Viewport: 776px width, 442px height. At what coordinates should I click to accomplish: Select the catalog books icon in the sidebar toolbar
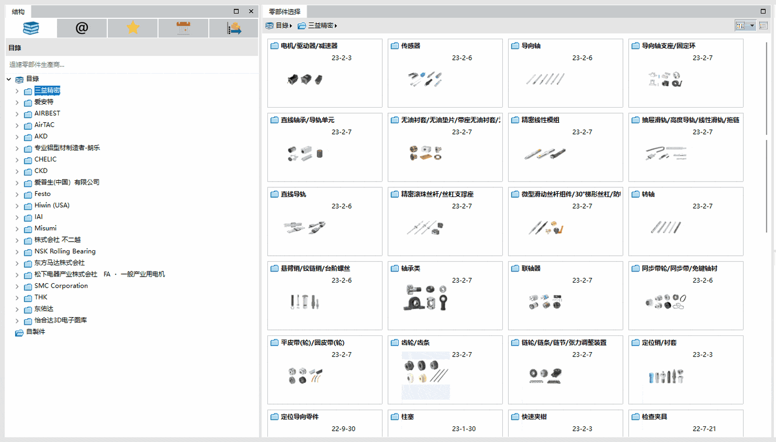click(x=31, y=28)
